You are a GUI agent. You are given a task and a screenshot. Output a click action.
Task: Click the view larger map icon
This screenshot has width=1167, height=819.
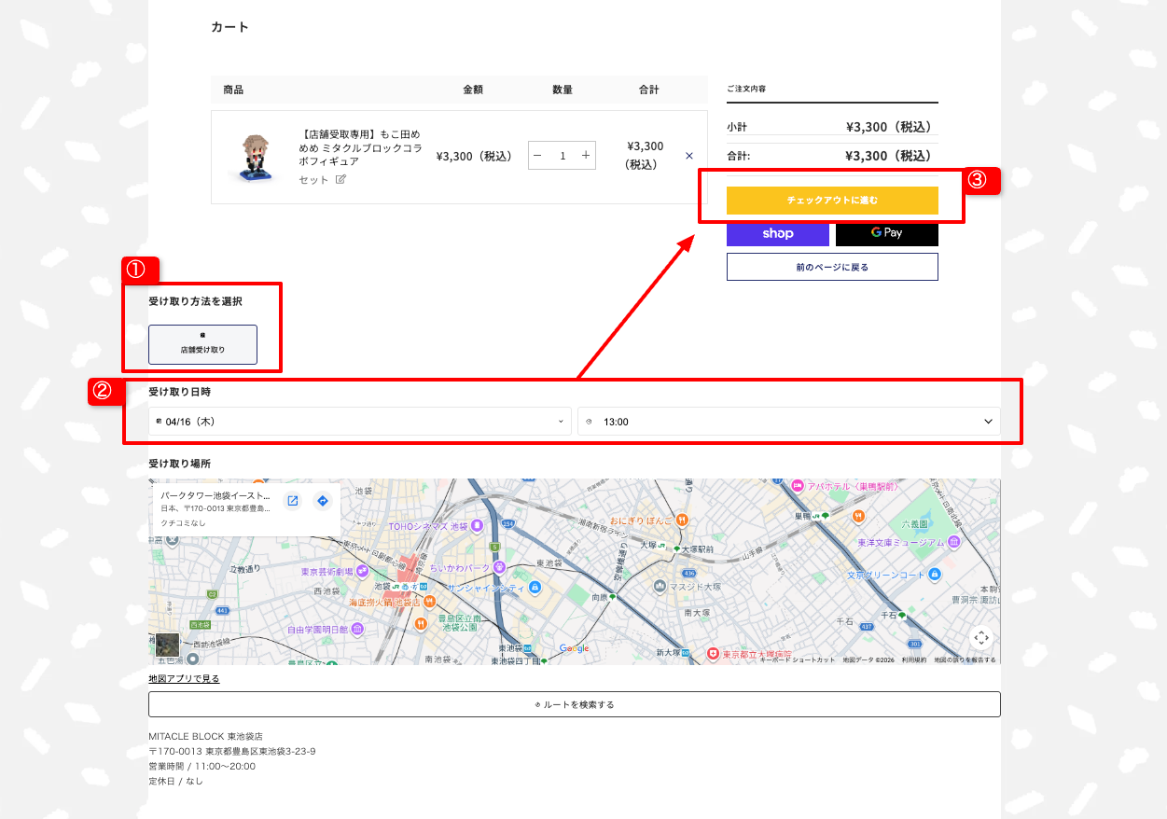[x=292, y=501]
